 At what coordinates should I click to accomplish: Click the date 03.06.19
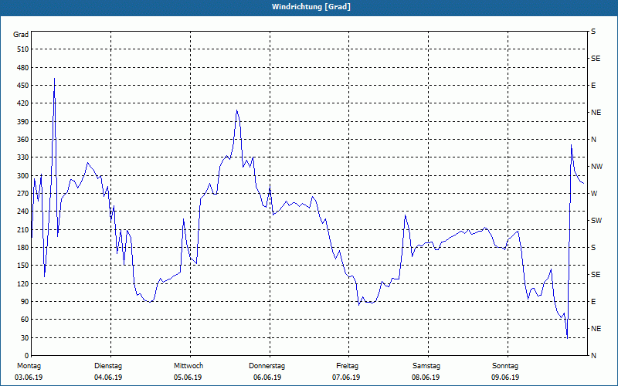tap(29, 378)
